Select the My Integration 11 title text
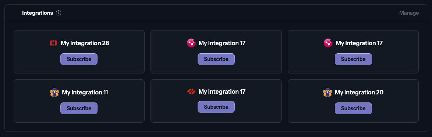 click(x=85, y=93)
